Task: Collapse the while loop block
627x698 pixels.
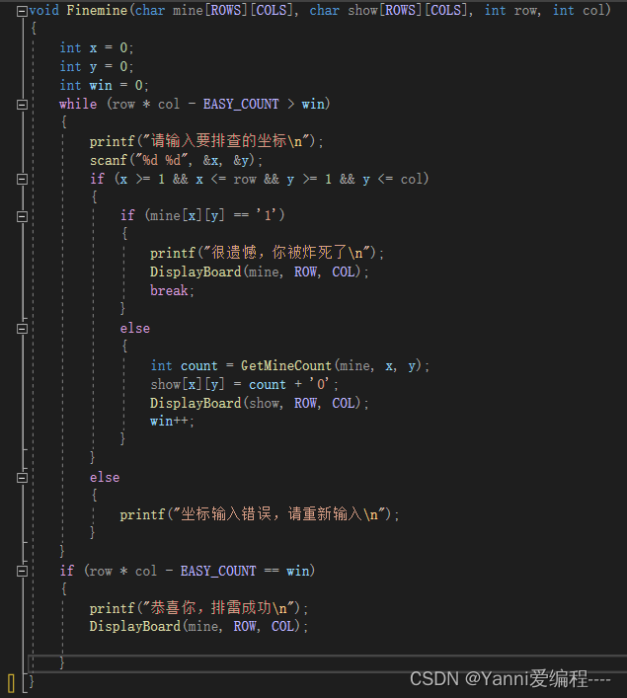Action: [x=22, y=105]
